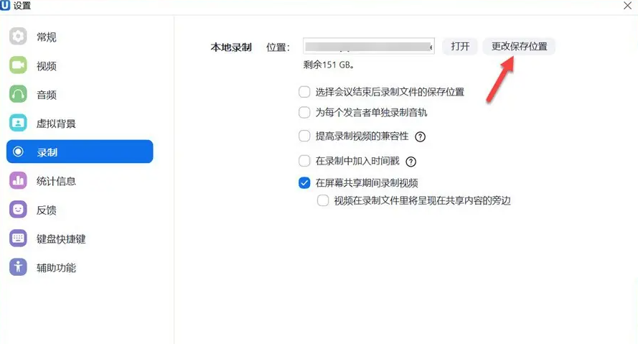Screen dimensions: 638x344
Task: Close the 设置 settings window
Action: click(x=627, y=6)
